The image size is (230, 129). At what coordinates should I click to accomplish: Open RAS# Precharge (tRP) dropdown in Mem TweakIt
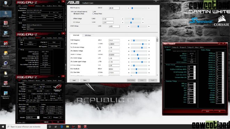pyautogui.click(x=194, y=72)
